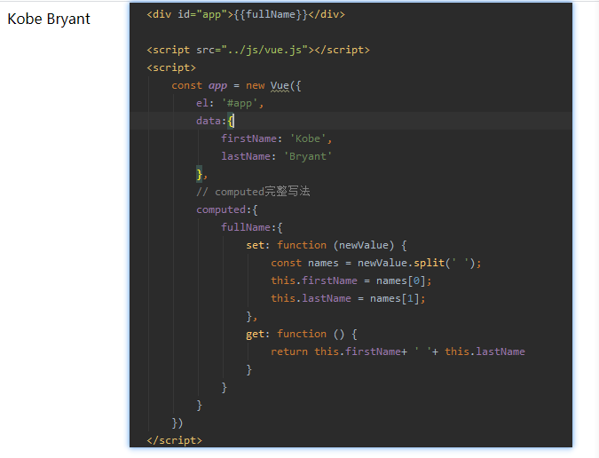The image size is (599, 458).
Task: Click the '{{fullName}}' interpolation in the div
Action: pyautogui.click(x=271, y=14)
